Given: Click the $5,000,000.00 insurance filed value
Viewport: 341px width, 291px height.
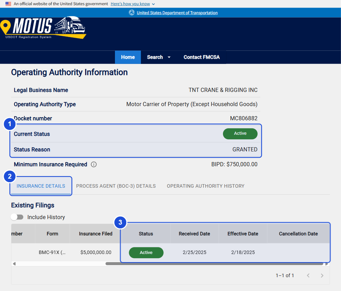Looking at the screenshot, I should coord(96,252).
